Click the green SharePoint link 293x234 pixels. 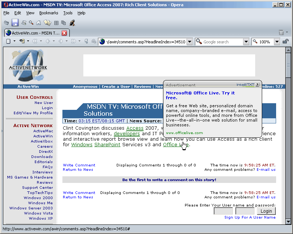tap(107, 145)
